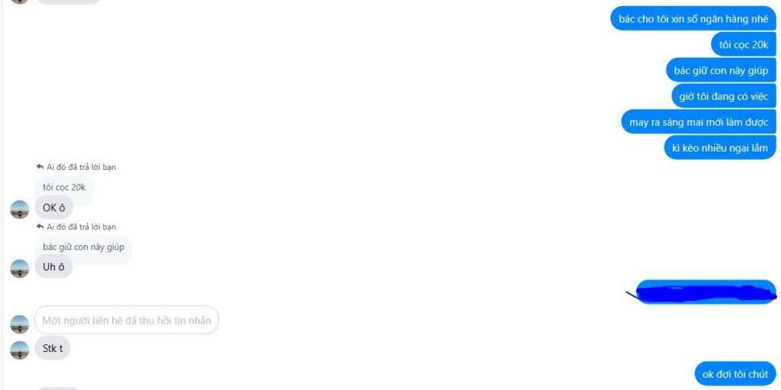Click the avatar beside the recalled message notice

point(19,324)
